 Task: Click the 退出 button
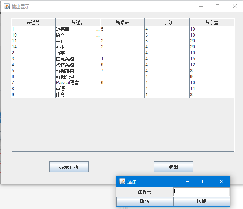(x=174, y=167)
